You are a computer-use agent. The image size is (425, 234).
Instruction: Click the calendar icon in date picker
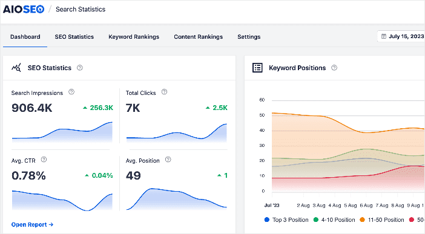(x=384, y=36)
